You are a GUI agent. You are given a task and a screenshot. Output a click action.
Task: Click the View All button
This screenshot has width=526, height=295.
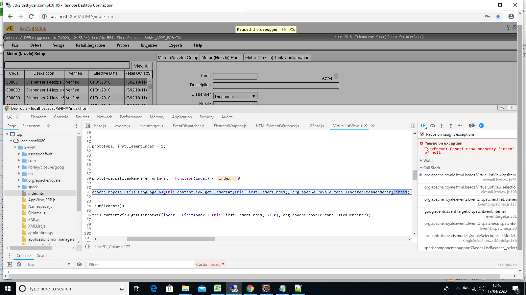tap(141, 66)
